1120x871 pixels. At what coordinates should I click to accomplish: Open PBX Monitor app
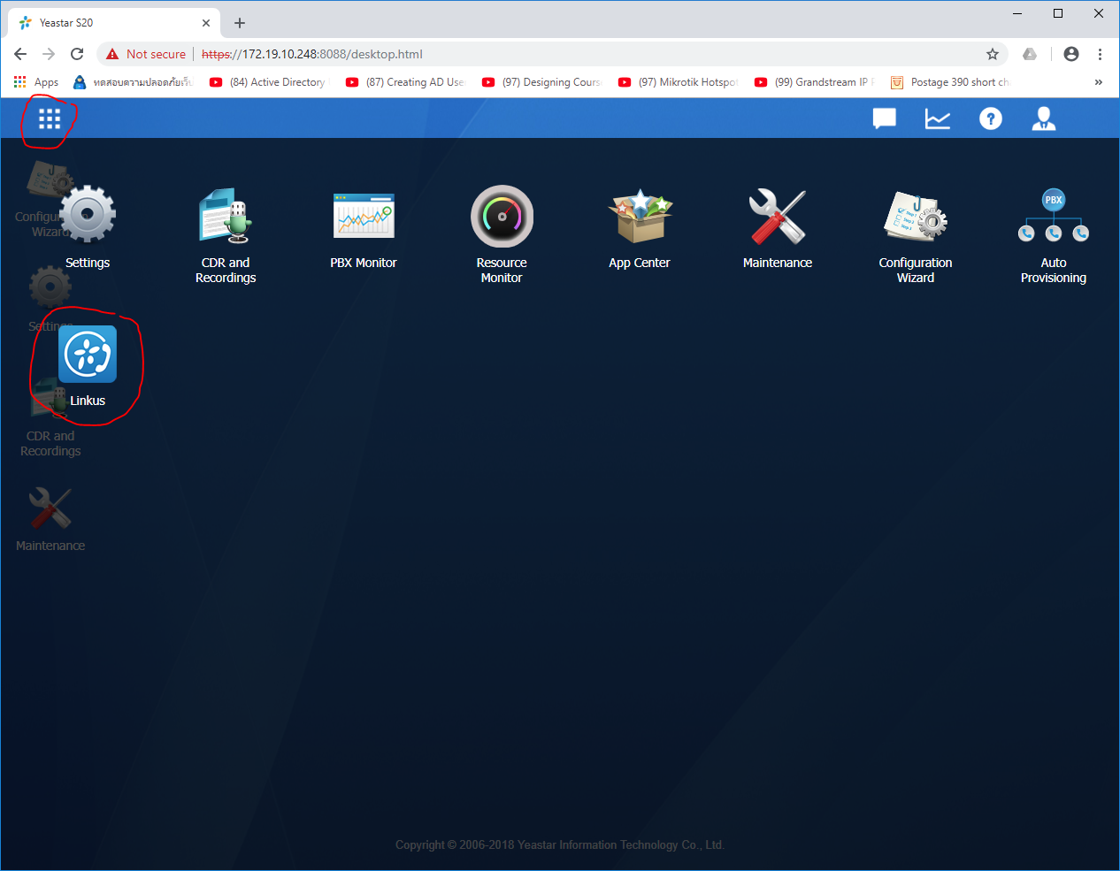coord(364,215)
